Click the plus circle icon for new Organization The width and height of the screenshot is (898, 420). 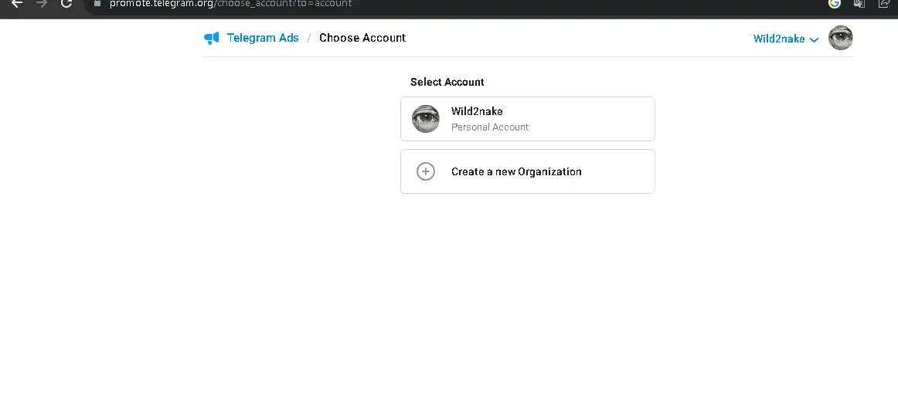(x=426, y=171)
